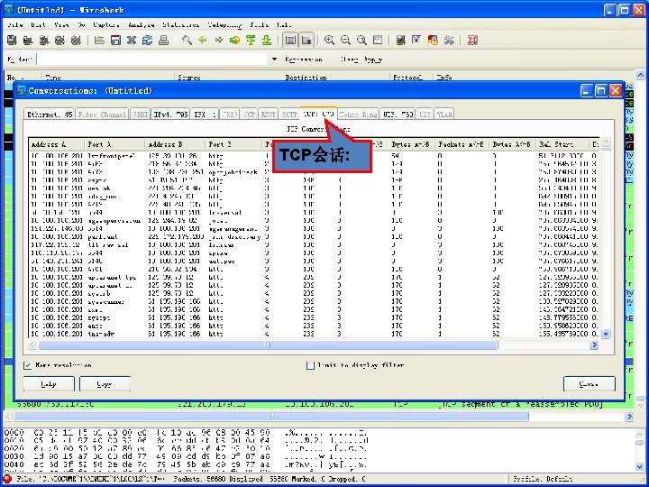Image resolution: width=649 pixels, height=487 pixels.
Task: Open the File menu
Action: 15,25
